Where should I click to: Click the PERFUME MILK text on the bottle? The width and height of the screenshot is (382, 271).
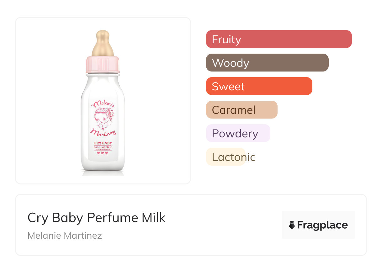point(103,147)
